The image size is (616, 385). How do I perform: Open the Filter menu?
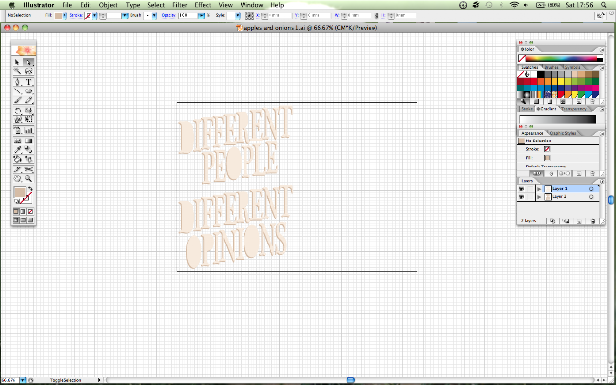pos(179,5)
